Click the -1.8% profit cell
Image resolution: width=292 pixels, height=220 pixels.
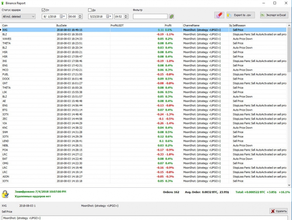click(170, 154)
